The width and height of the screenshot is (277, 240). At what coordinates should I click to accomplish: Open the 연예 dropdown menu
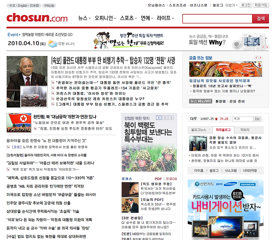[147, 18]
